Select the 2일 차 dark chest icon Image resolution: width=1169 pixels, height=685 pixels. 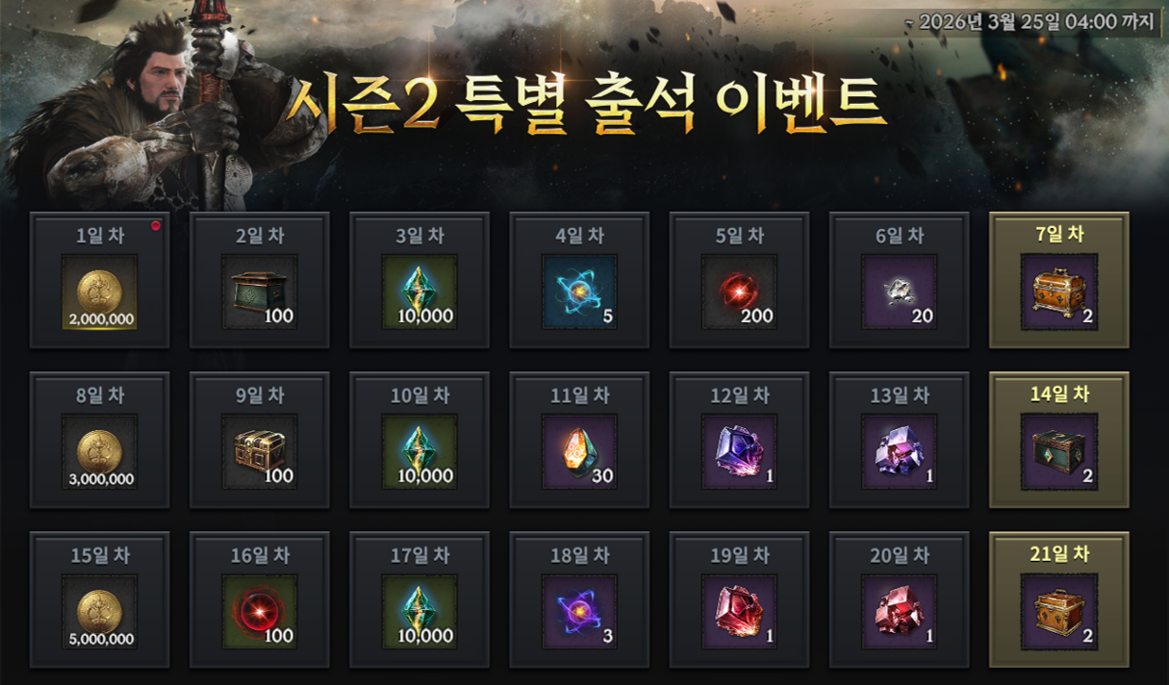pos(260,292)
